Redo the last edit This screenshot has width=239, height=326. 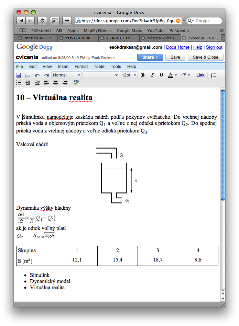(46, 75)
